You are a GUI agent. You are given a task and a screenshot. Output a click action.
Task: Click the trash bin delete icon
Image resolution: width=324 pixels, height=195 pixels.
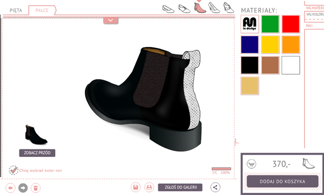point(36,188)
